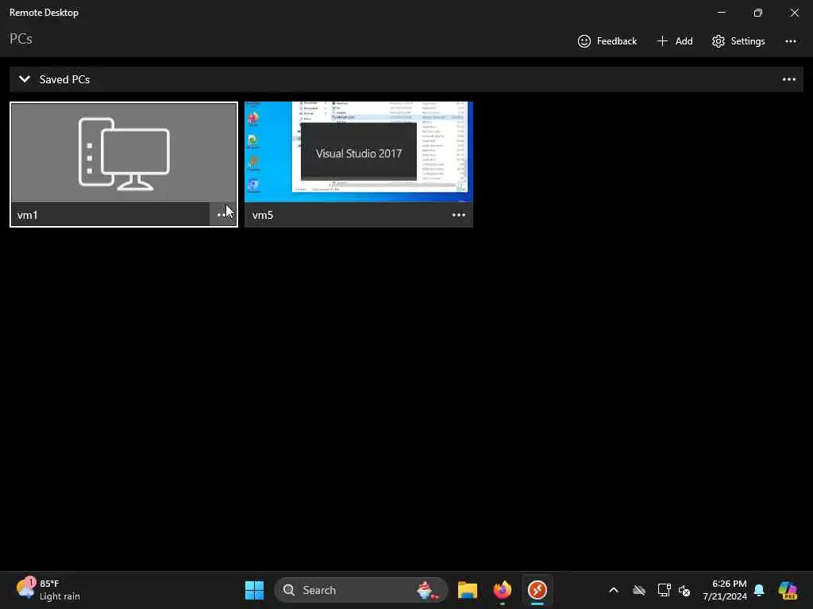Open the top-bar more options ellipsis
This screenshot has width=813, height=609.
(x=790, y=41)
